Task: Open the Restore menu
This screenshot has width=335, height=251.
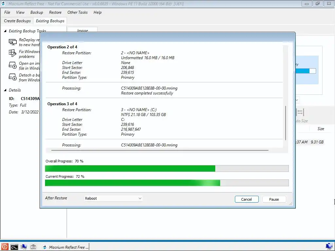Action: (x=55, y=12)
